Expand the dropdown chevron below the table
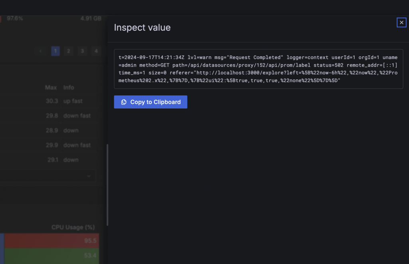The image size is (409, 264). pos(89,176)
